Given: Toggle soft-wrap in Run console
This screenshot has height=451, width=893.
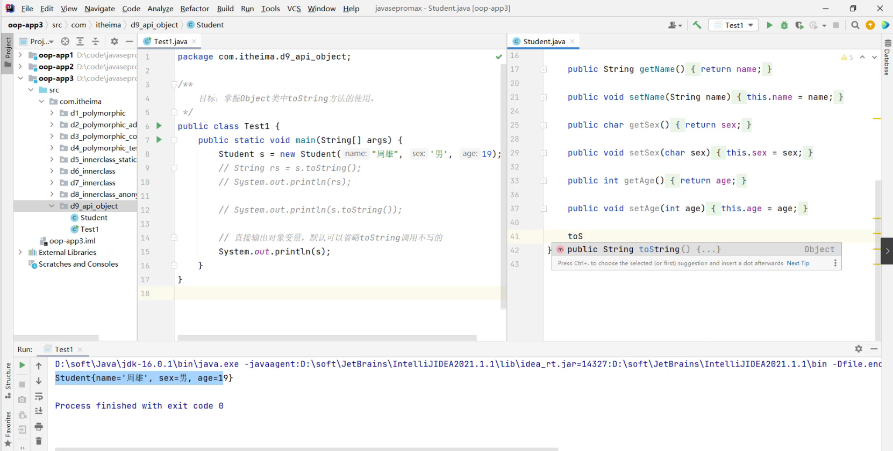Looking at the screenshot, I should 39,397.
